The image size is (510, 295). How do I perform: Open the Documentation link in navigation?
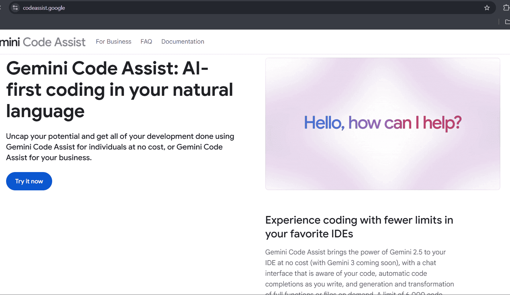pos(183,41)
